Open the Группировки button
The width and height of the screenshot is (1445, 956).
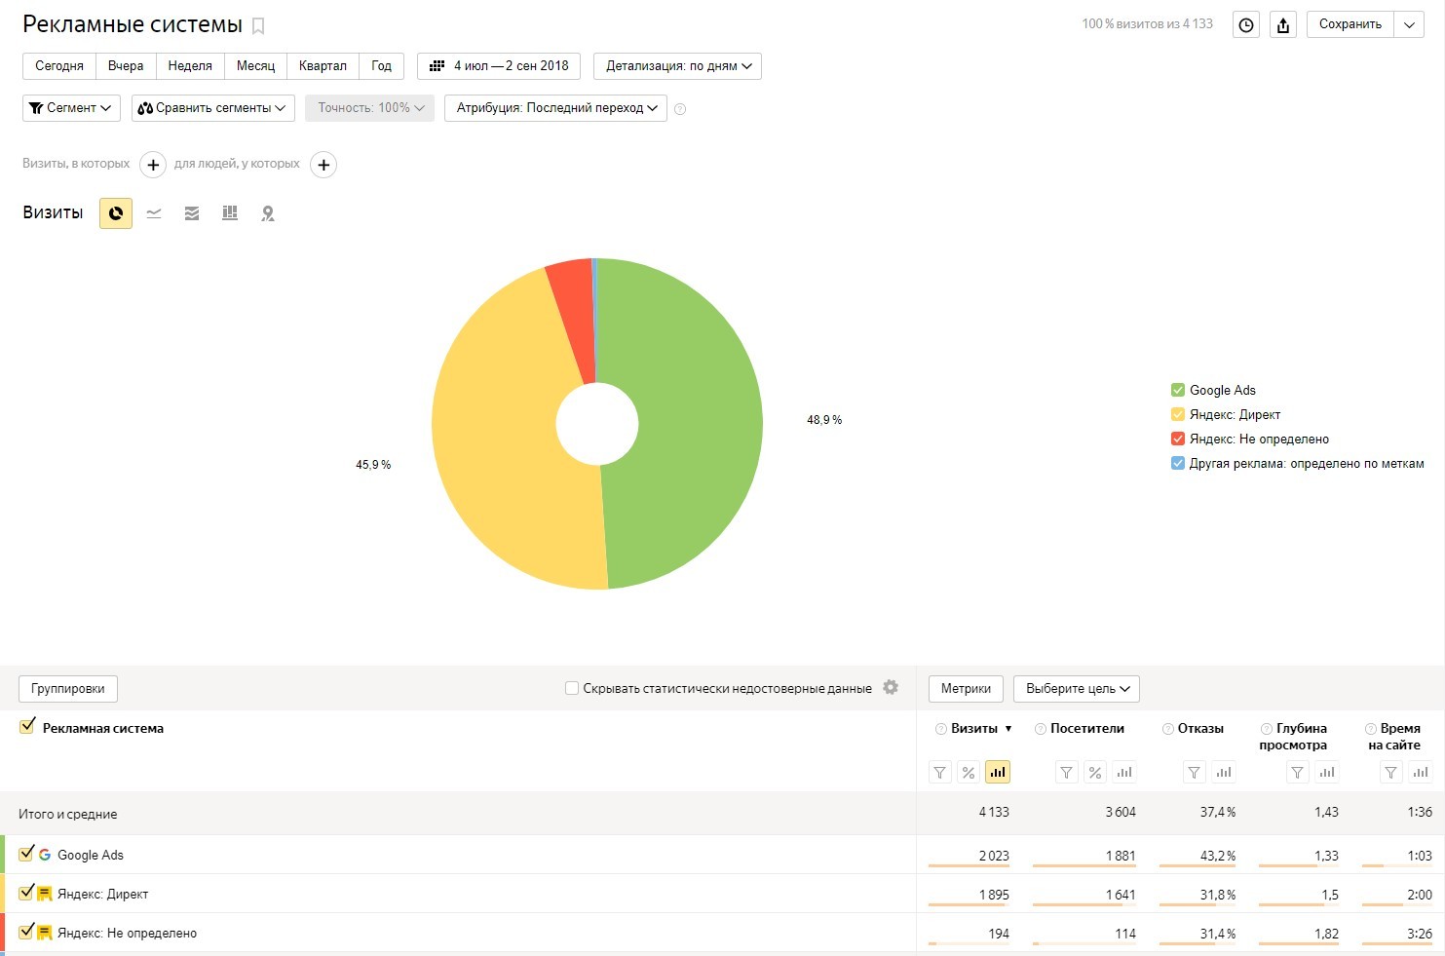tap(68, 689)
